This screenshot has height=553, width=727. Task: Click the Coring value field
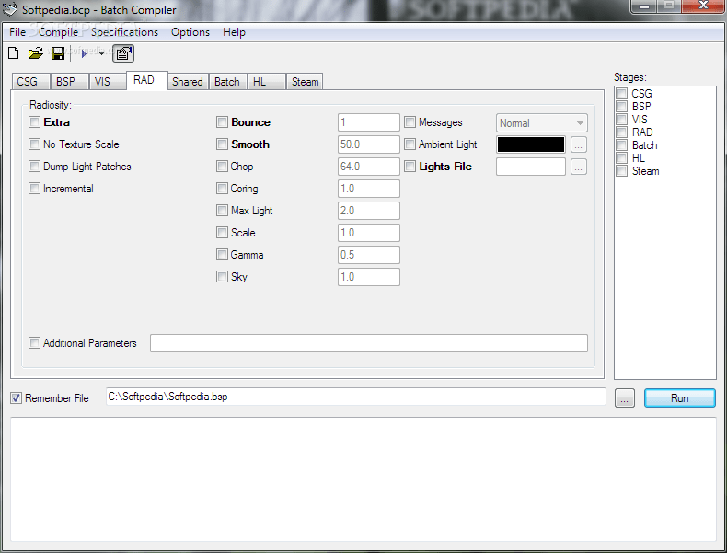click(x=369, y=189)
